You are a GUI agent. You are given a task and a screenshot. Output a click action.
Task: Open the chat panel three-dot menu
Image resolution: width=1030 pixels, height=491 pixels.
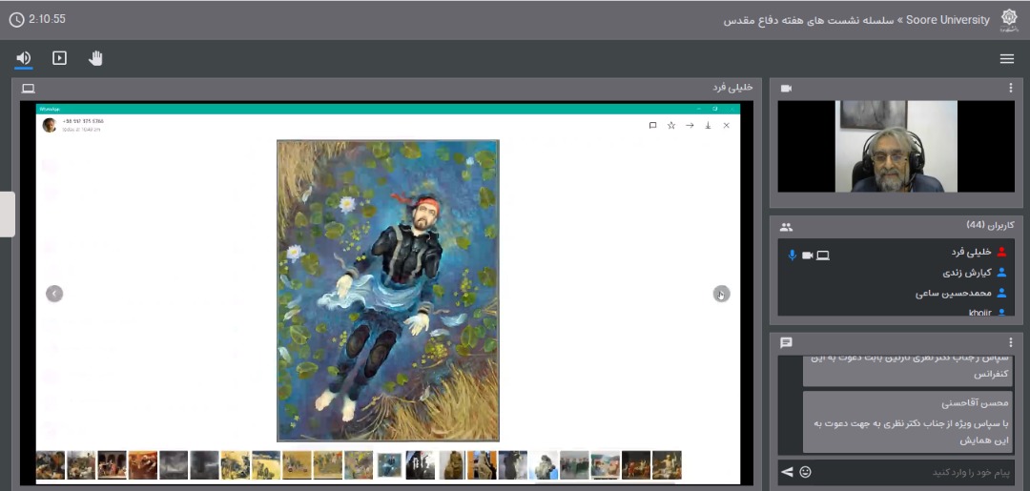[1010, 342]
